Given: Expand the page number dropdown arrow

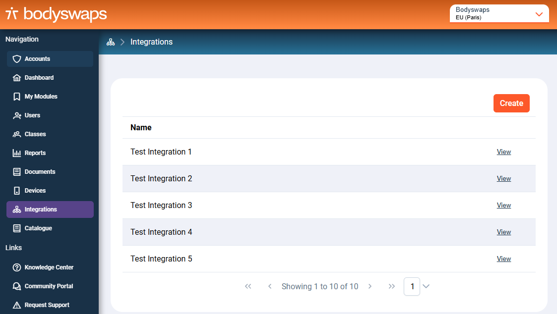Looking at the screenshot, I should [x=426, y=286].
